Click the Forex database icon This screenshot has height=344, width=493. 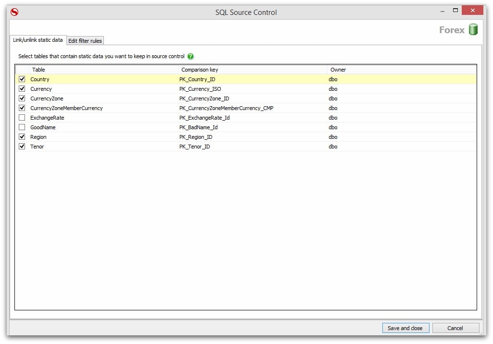coord(473,29)
